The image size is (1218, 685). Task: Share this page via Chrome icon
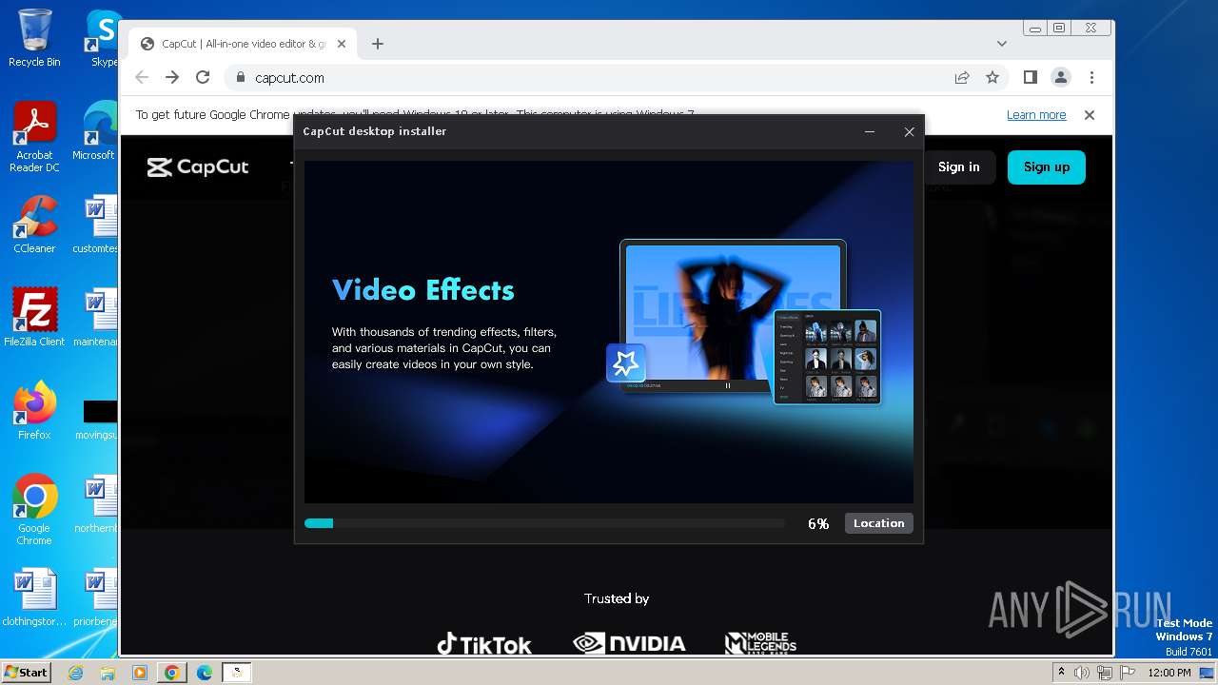pos(962,77)
